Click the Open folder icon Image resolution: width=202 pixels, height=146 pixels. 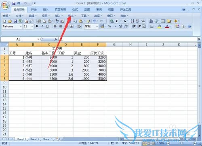pos(10,21)
